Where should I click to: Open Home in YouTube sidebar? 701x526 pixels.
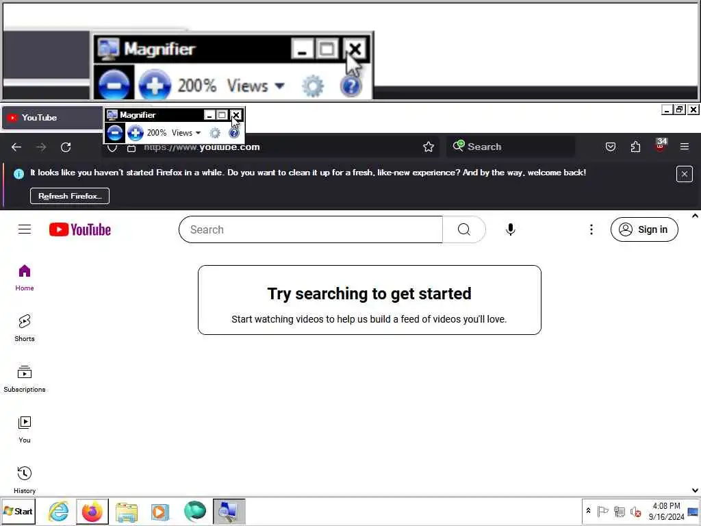(x=25, y=278)
